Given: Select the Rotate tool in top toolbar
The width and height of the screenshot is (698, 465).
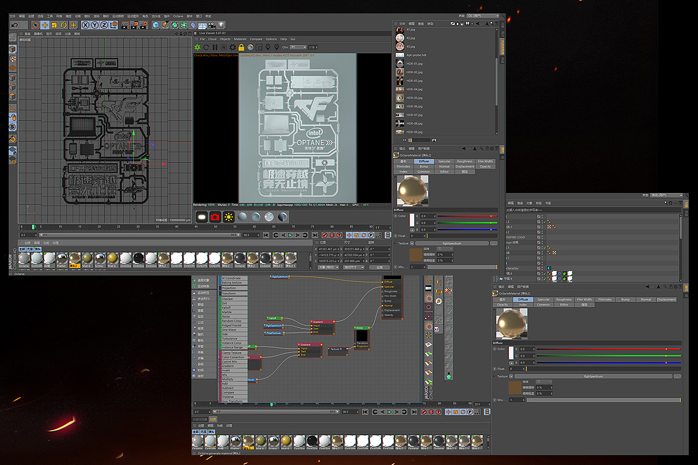Looking at the screenshot, I should point(63,25).
